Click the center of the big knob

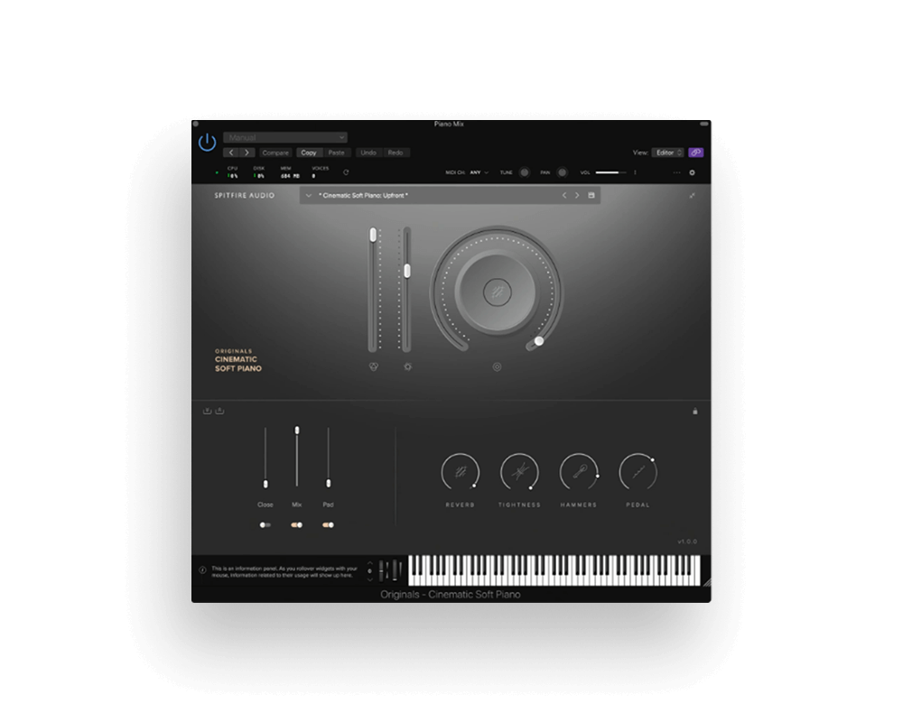tap(497, 292)
